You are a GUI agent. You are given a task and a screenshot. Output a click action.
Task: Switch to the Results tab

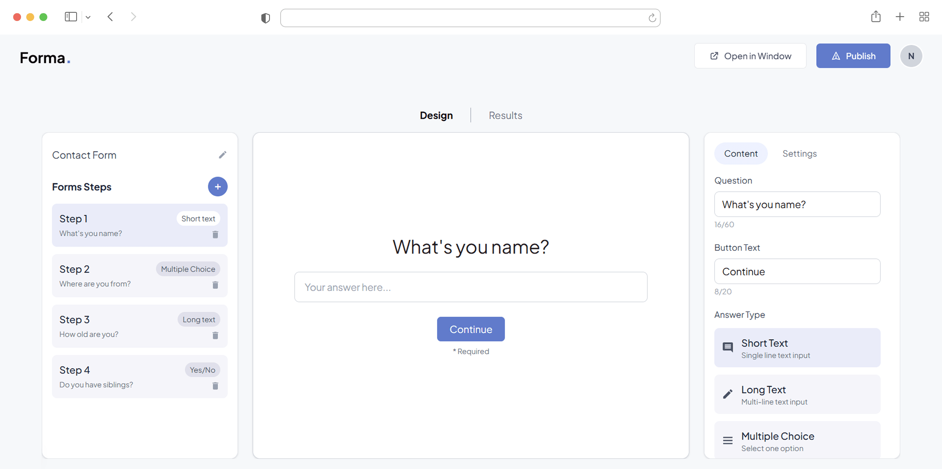(505, 115)
